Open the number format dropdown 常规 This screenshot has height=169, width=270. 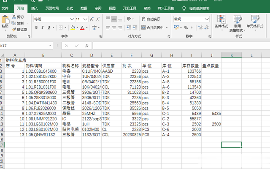[x=207, y=19]
